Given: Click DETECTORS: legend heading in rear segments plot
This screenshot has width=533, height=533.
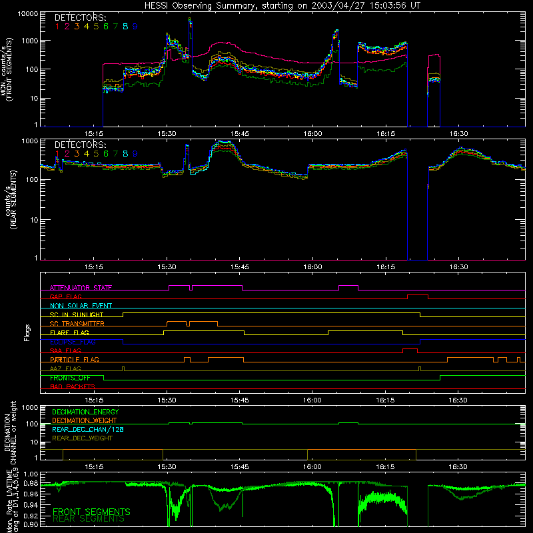Looking at the screenshot, I should pos(81,145).
